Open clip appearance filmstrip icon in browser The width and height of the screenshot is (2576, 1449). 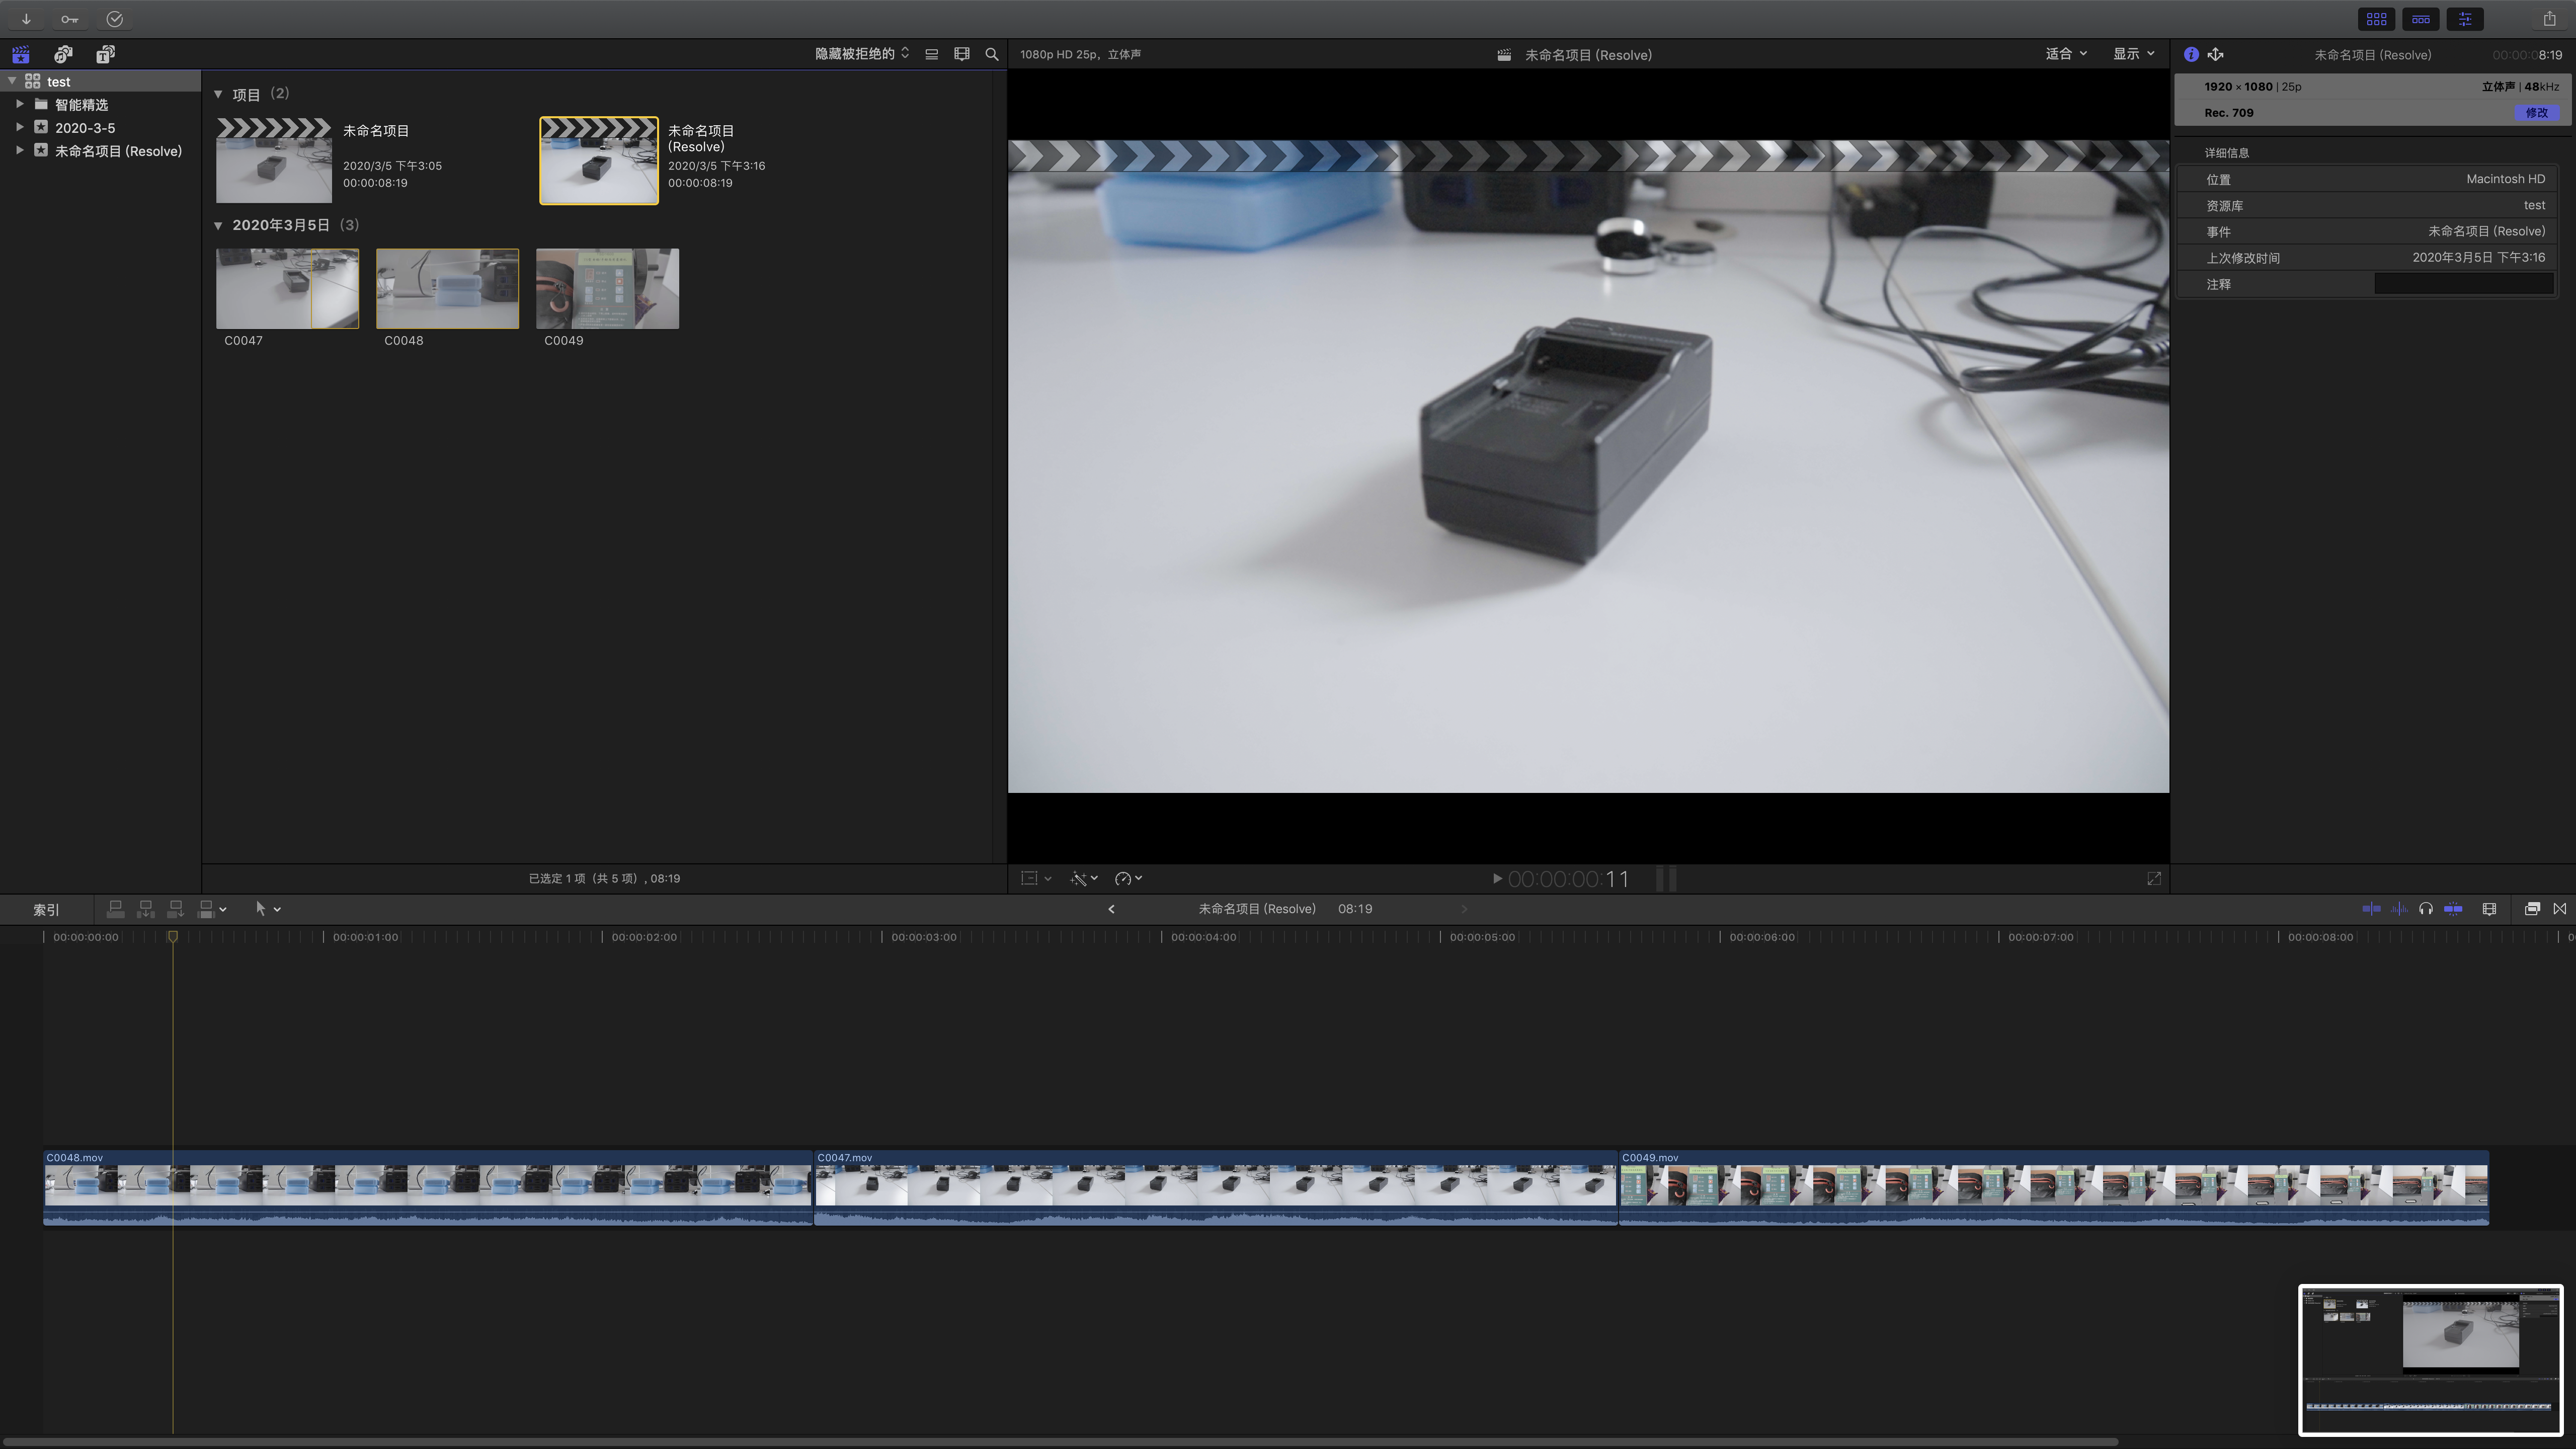[962, 54]
